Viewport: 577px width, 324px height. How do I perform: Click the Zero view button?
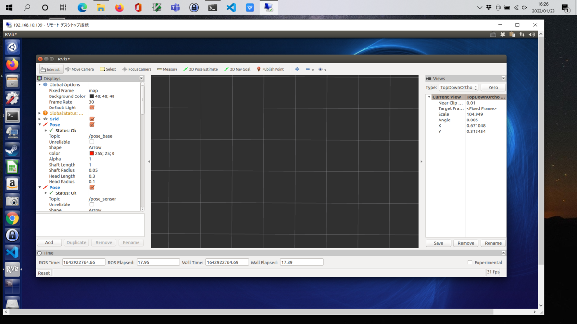click(493, 88)
